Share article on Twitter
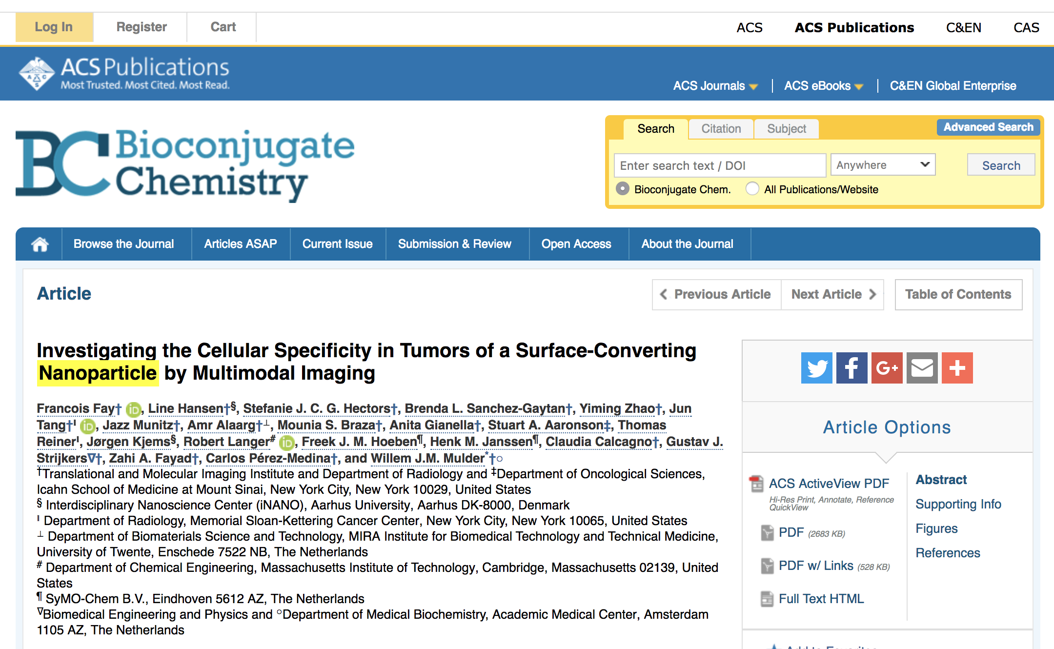 [x=816, y=368]
